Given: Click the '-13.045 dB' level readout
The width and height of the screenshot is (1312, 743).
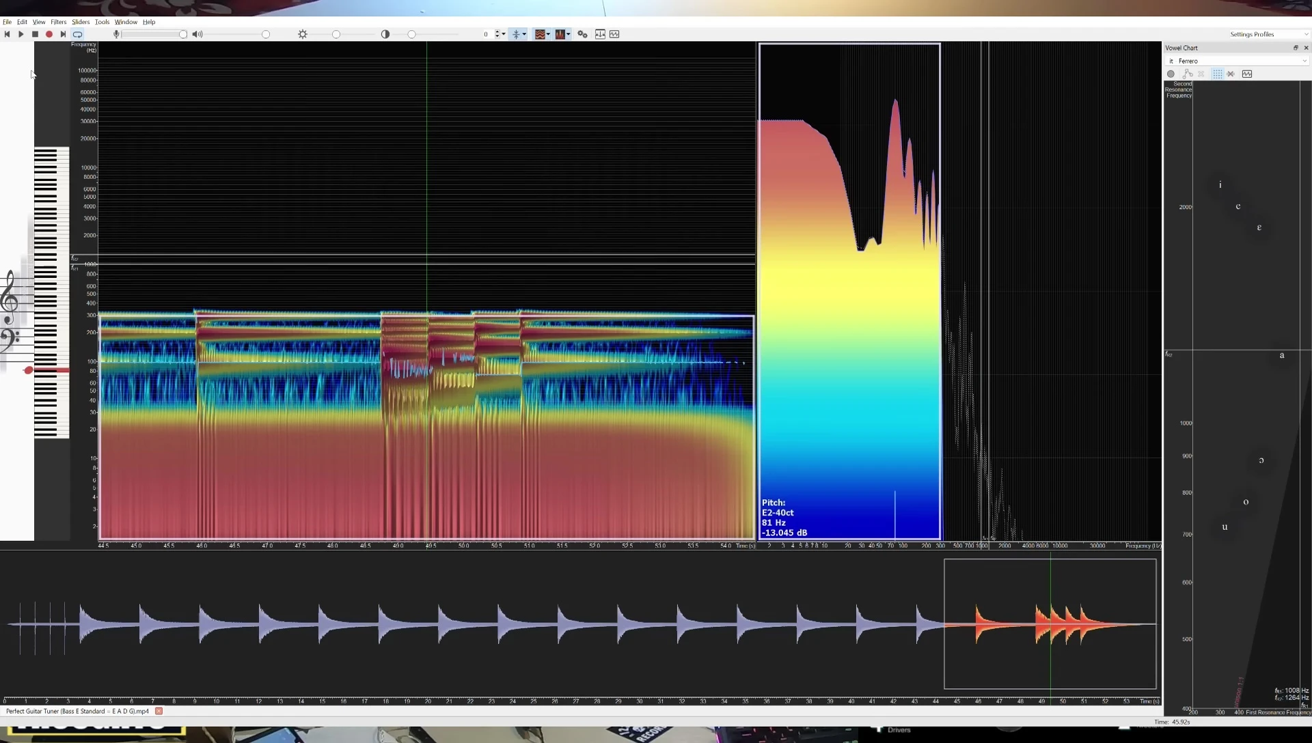Looking at the screenshot, I should coord(784,533).
